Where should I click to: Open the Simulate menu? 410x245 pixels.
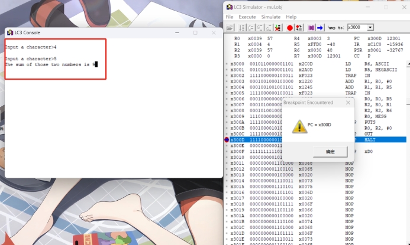tap(272, 17)
